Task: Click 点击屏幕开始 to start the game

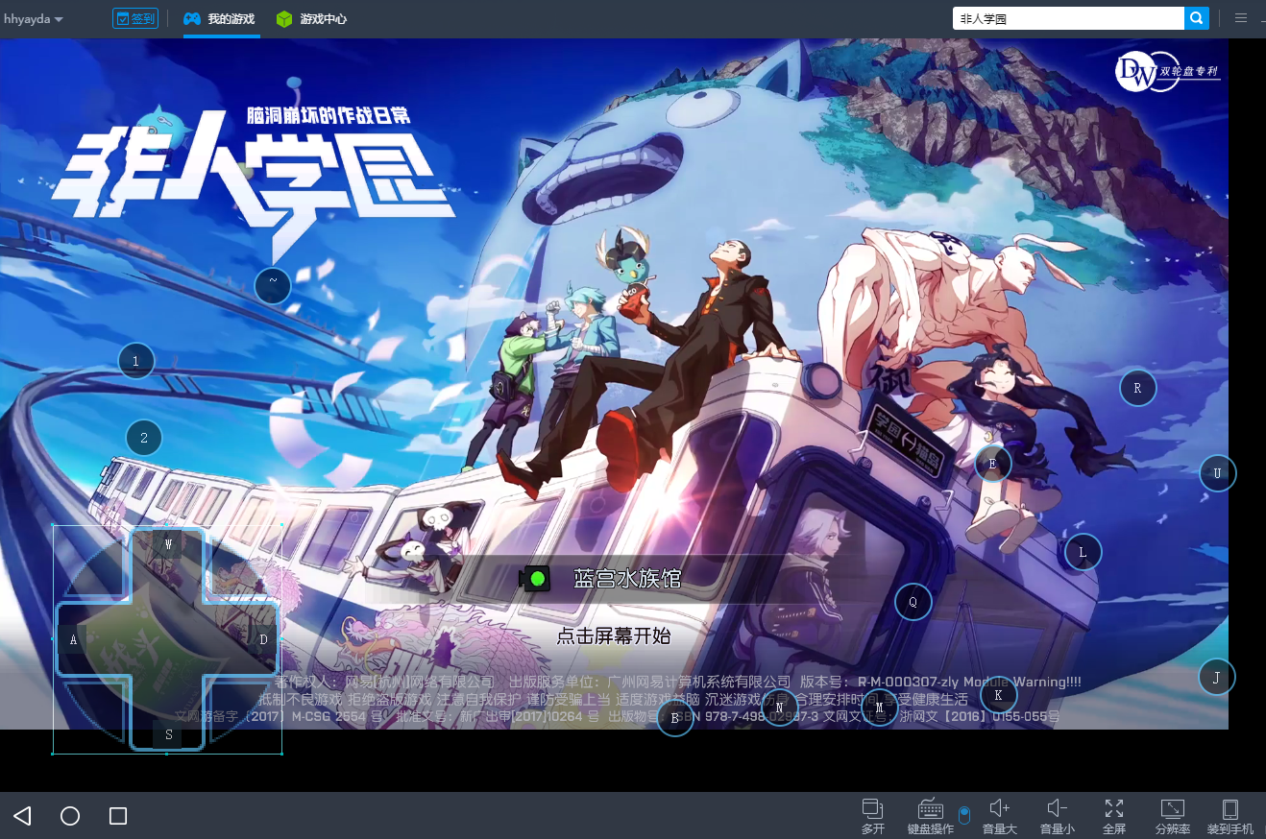Action: coord(614,635)
